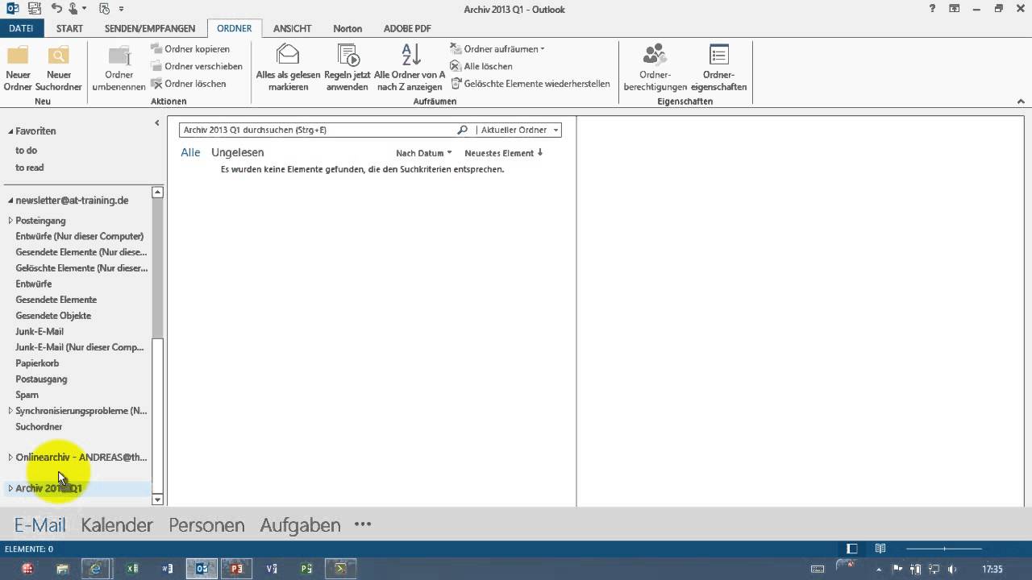Click Ordner löschen
Screen dimensions: 1032x580
pyautogui.click(x=189, y=84)
